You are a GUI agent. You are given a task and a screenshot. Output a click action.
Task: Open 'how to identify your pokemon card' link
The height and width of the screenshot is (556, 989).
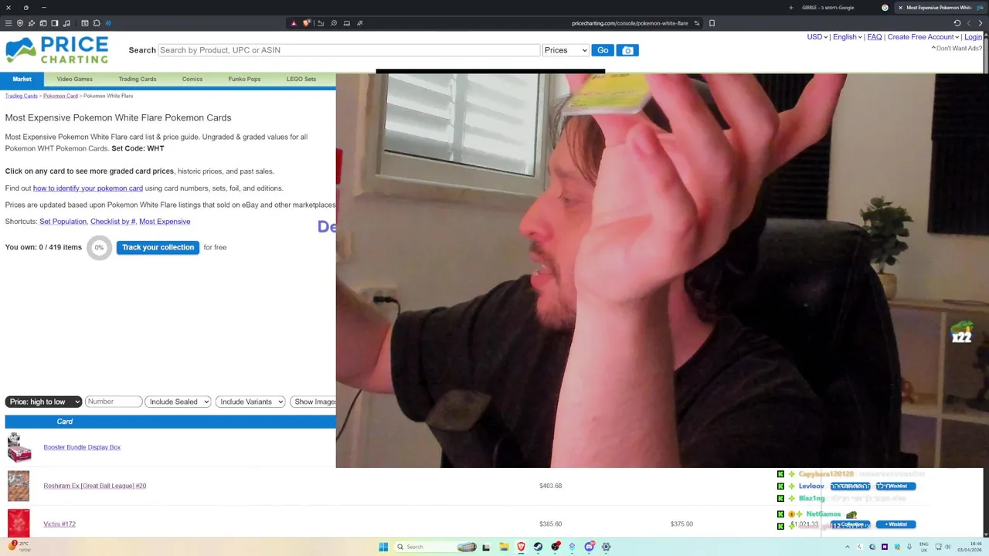(x=87, y=188)
